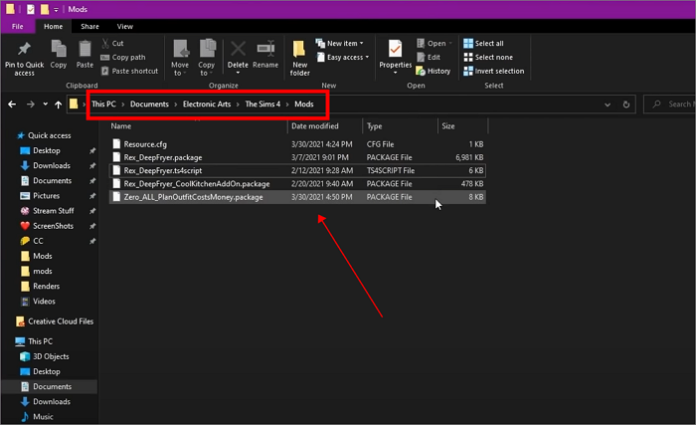The image size is (696, 425).
Task: Open Downloads in Quick access
Action: (52, 165)
